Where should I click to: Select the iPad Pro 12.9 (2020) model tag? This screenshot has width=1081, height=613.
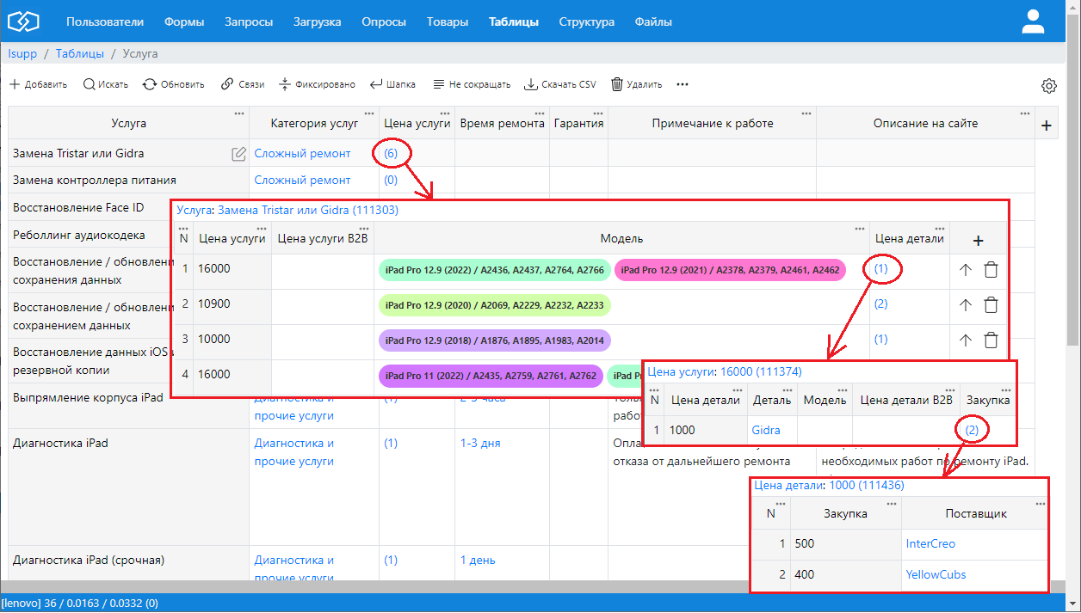click(x=495, y=305)
